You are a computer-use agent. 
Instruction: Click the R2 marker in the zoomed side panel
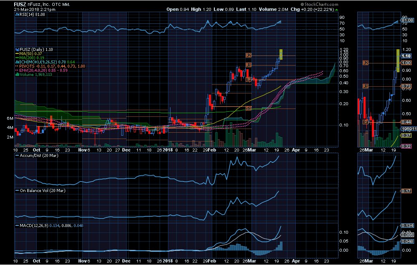366,63
